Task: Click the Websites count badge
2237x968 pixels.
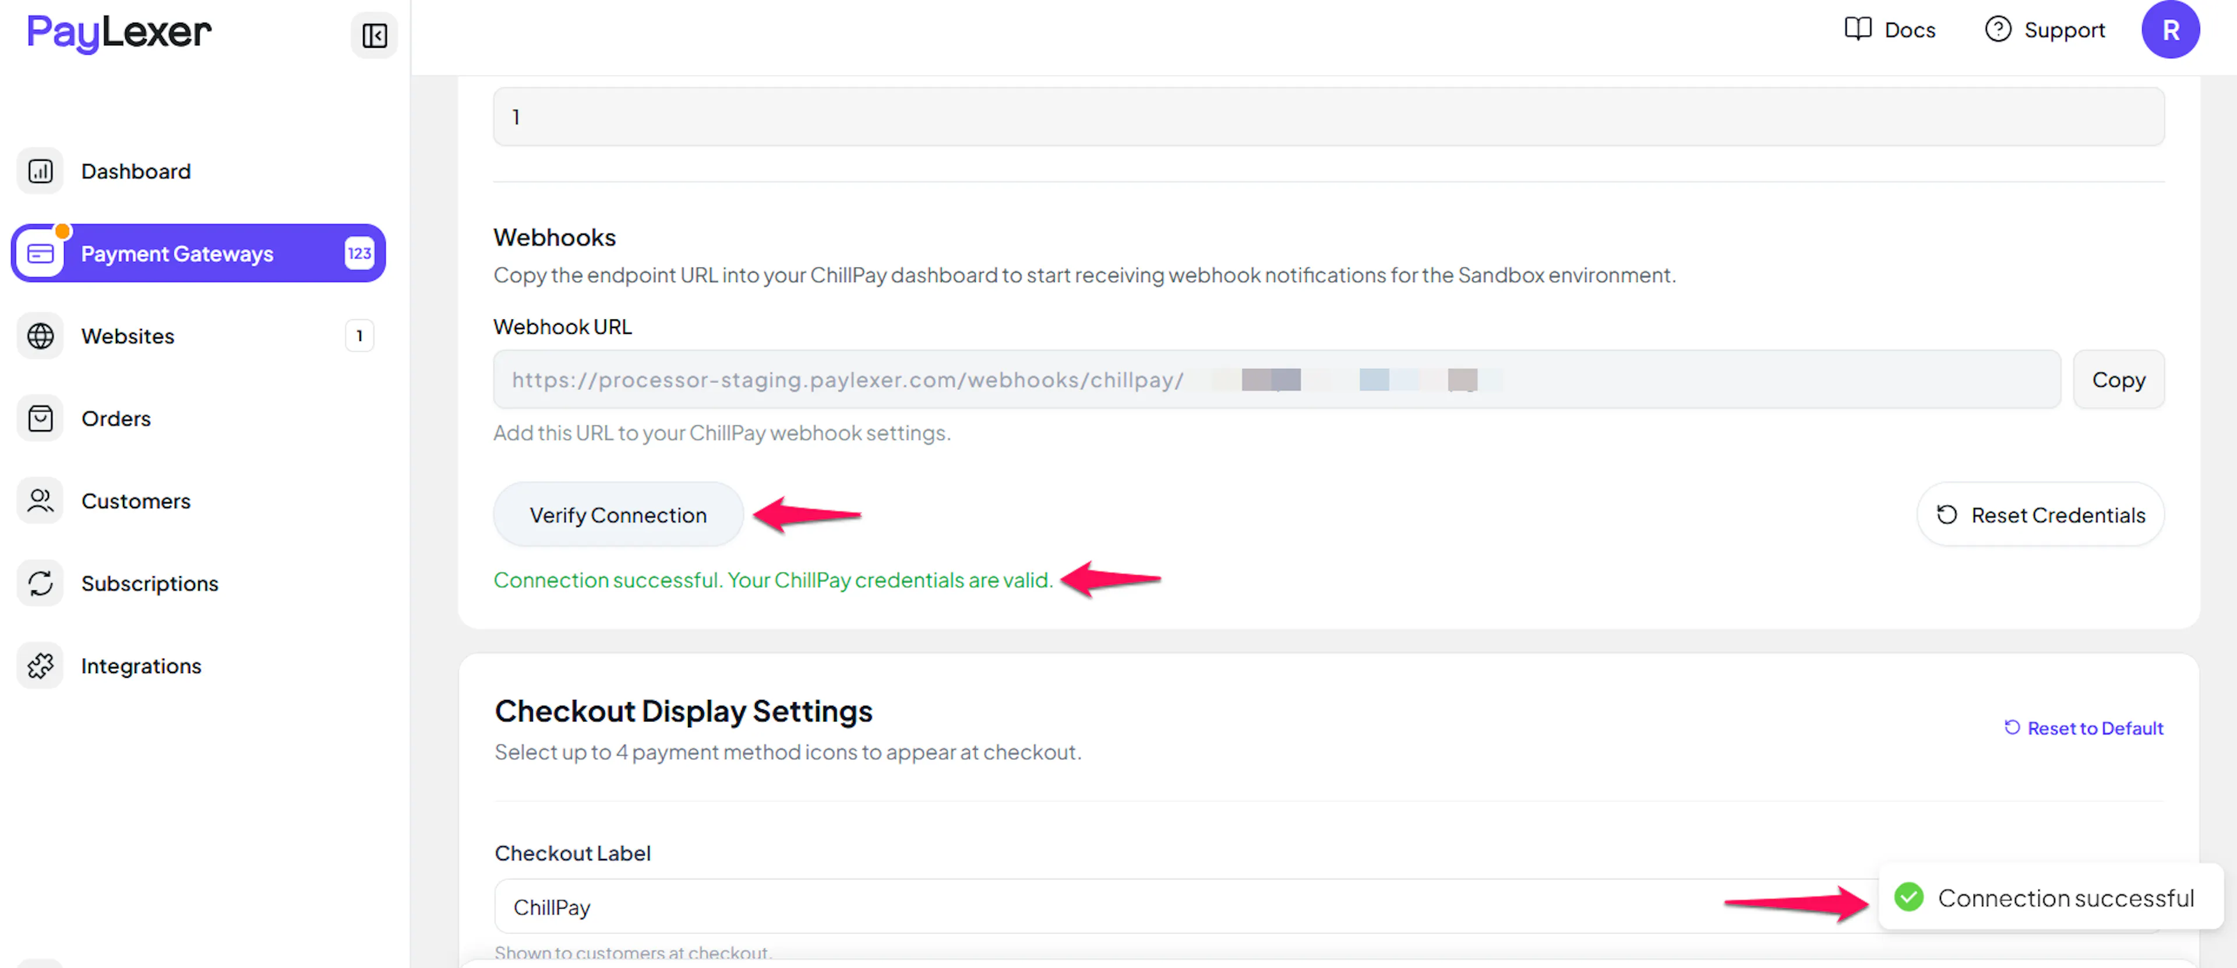Action: point(359,336)
